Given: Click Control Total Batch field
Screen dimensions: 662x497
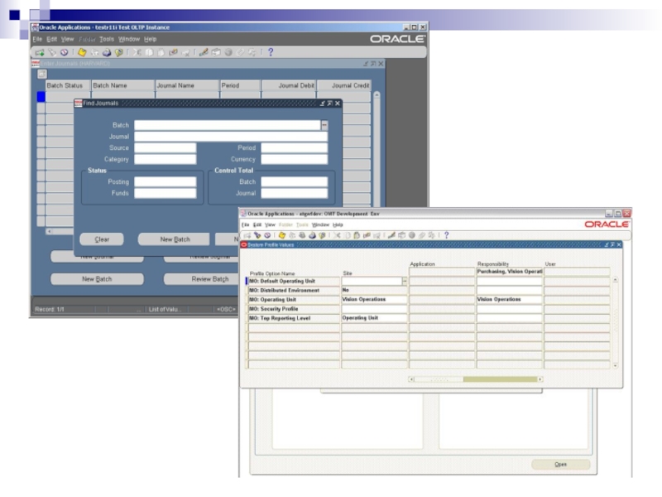Looking at the screenshot, I should [295, 181].
